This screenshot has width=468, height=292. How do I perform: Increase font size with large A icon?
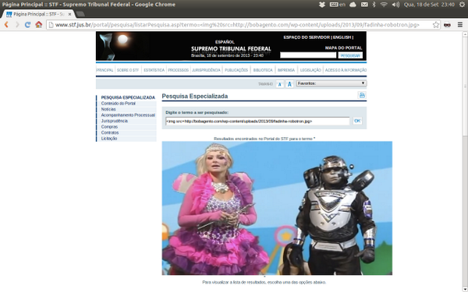(x=289, y=84)
